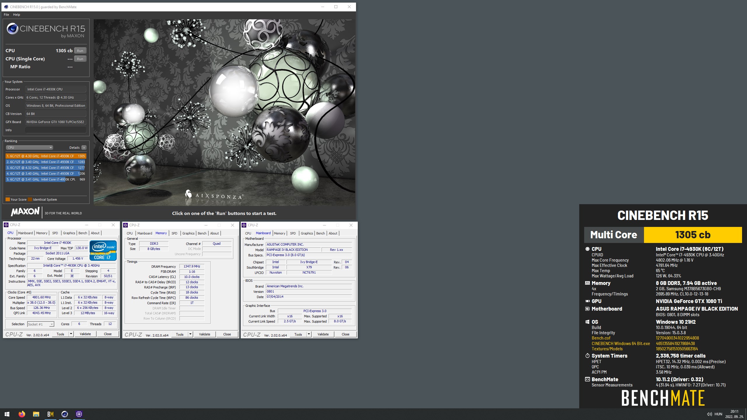This screenshot has height=420, width=747.
Task: Switch to CPU-Z via taskbar icon
Action: tap(79, 414)
